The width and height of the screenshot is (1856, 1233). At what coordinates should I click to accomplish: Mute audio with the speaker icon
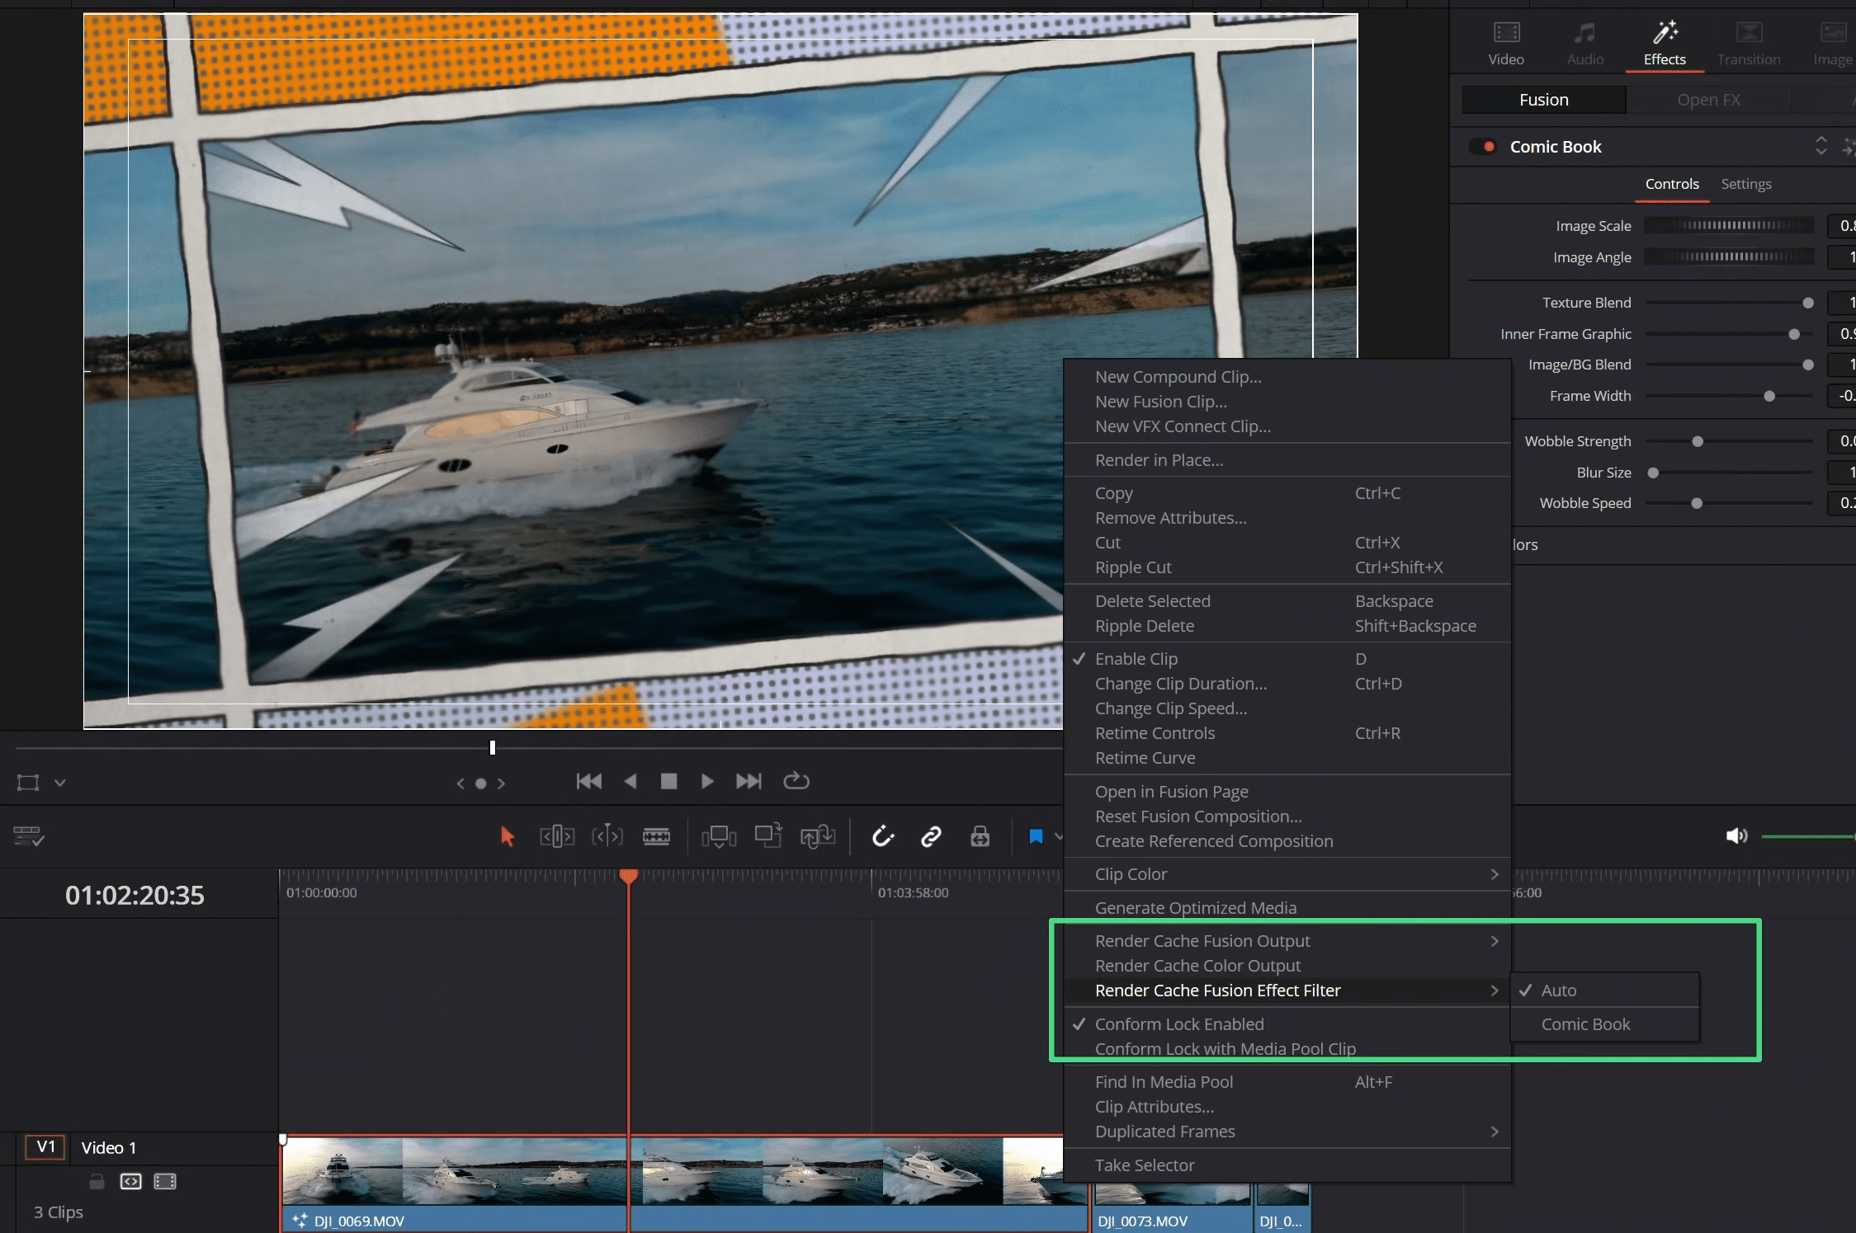pyautogui.click(x=1736, y=835)
